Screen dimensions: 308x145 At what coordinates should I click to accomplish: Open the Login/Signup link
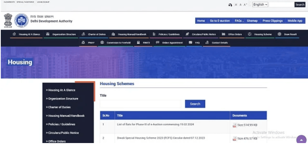tap(43, 2)
